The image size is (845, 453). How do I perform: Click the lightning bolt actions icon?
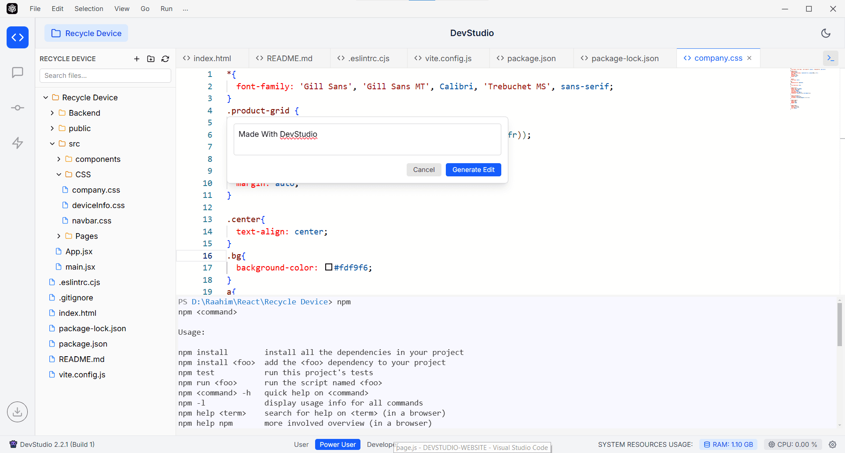(18, 143)
